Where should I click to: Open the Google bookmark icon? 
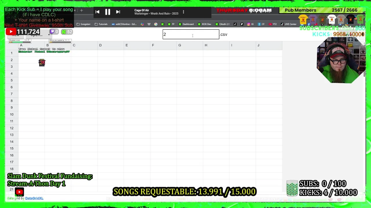[x=156, y=24]
